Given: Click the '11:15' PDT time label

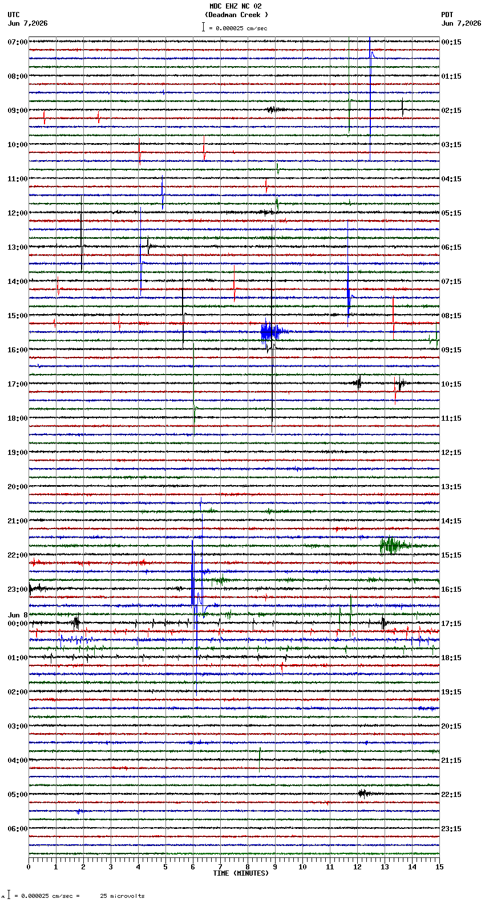Looking at the screenshot, I should [x=451, y=418].
